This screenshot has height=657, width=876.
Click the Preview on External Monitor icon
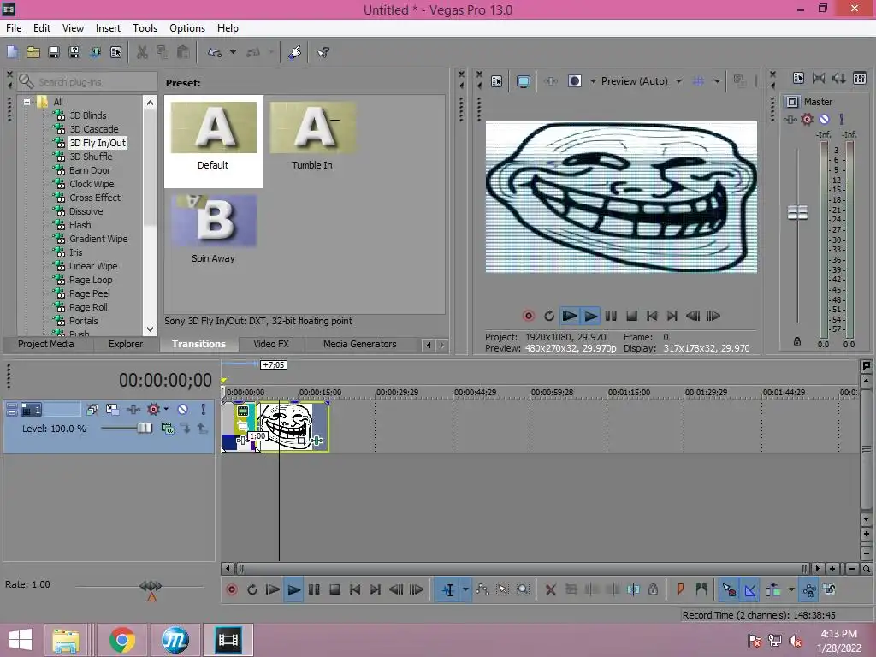pos(524,81)
